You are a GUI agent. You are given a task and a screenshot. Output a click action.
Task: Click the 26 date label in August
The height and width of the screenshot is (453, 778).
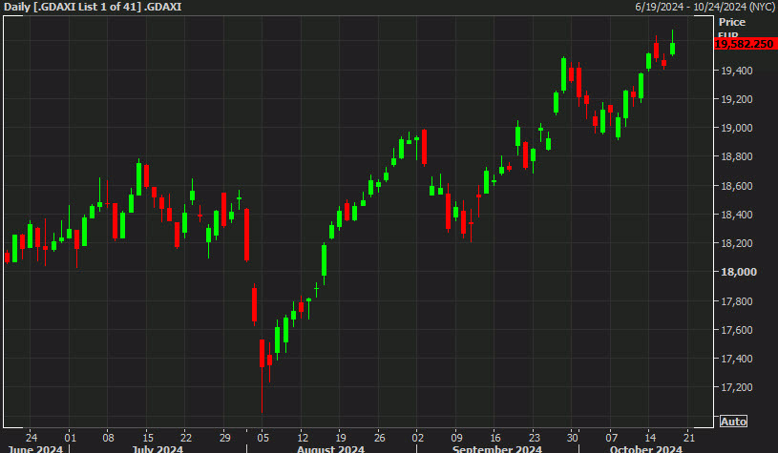379,438
